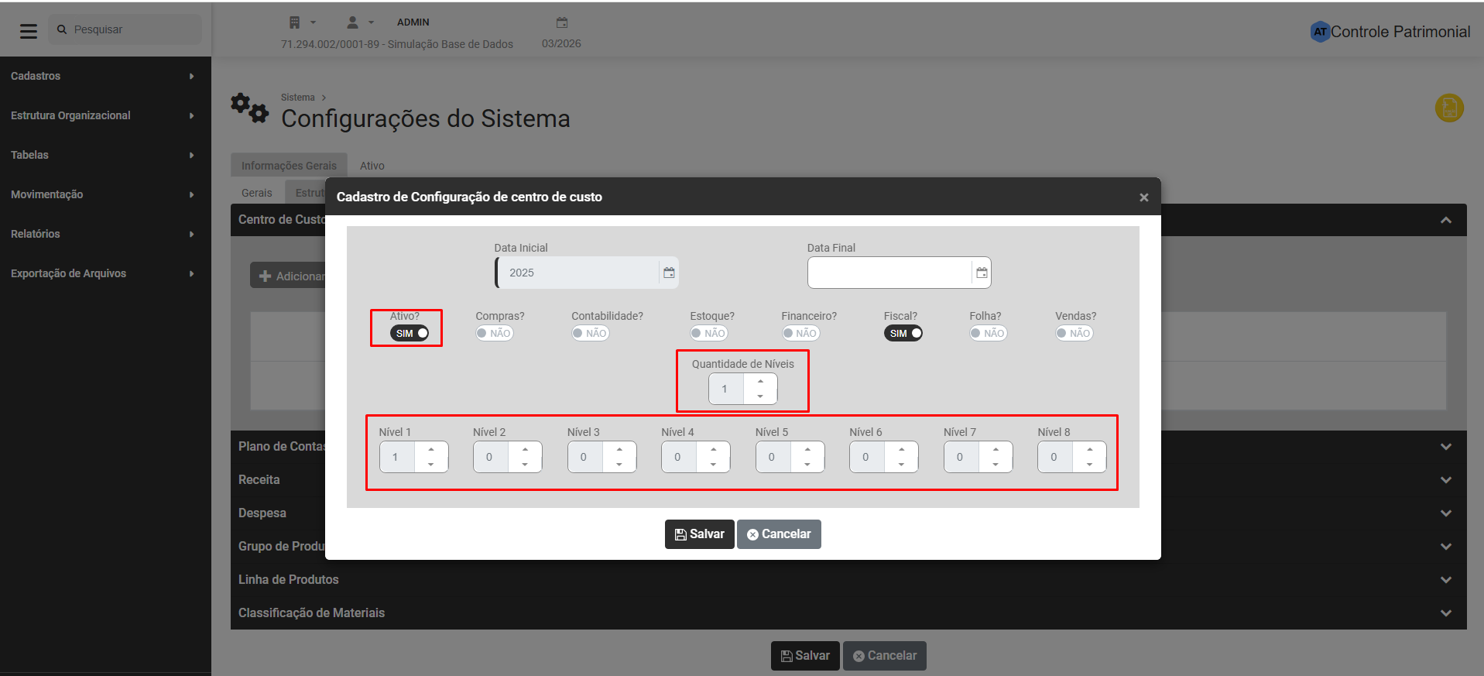
Task: Open the company building icon dropdown
Action: (x=302, y=22)
